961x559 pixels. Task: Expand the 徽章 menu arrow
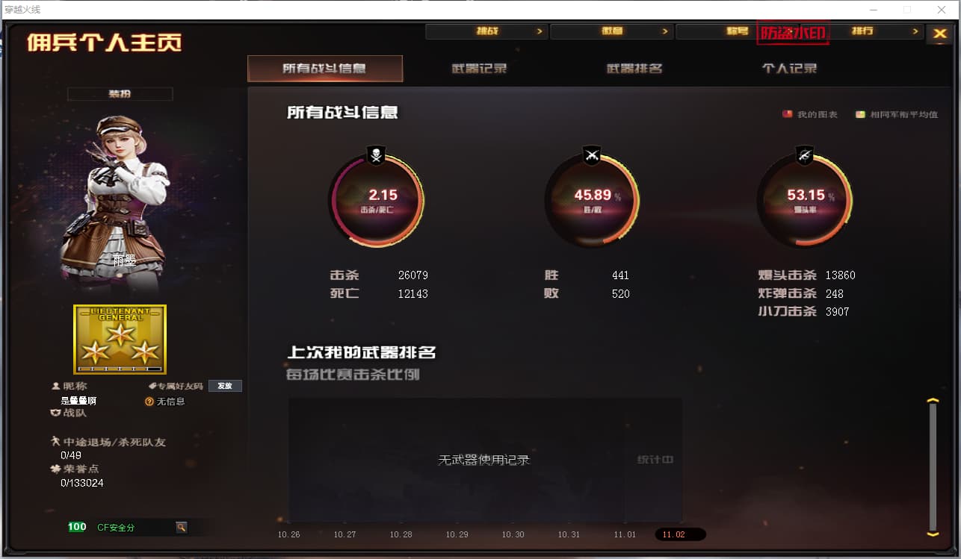pos(665,31)
